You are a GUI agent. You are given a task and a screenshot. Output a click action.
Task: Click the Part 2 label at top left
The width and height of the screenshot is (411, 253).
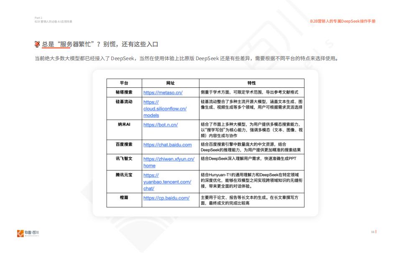38,18
